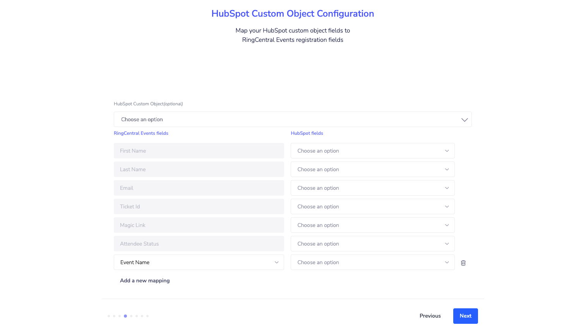Viewport: 586px width, 330px height.
Task: Choose HubSpot field for Attendee Status
Action: [372, 244]
